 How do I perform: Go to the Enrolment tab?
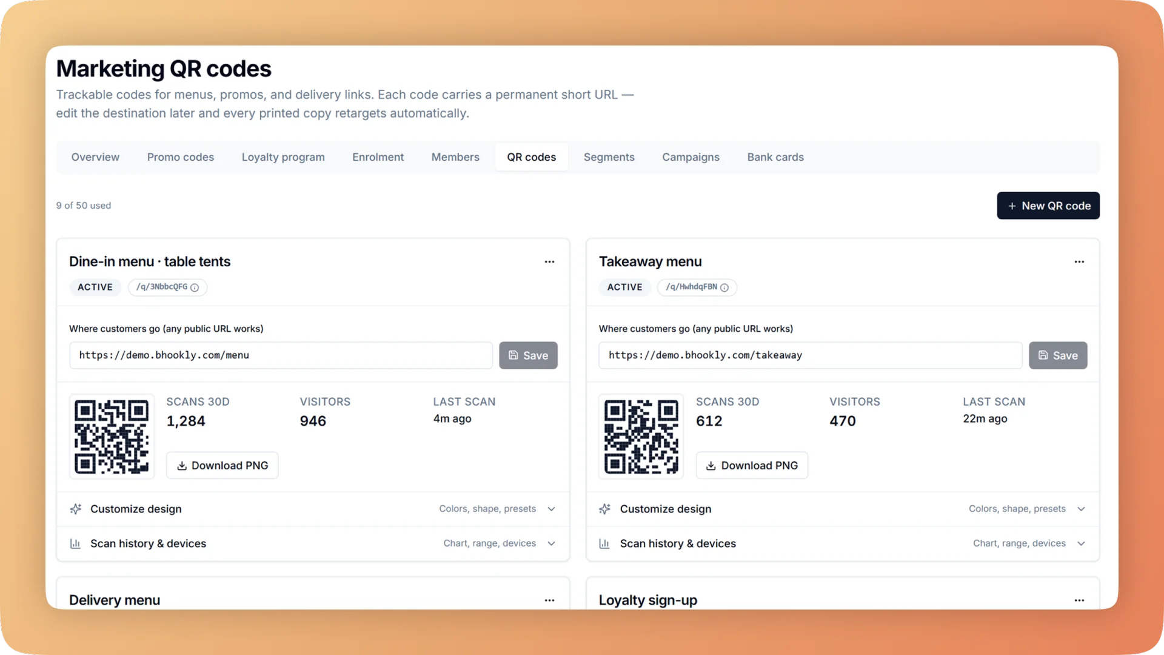click(378, 157)
